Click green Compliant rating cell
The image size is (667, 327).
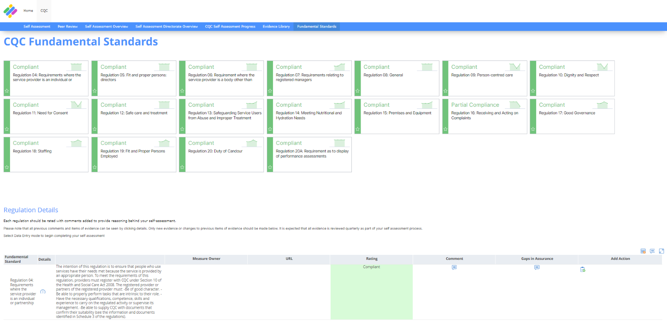click(371, 292)
